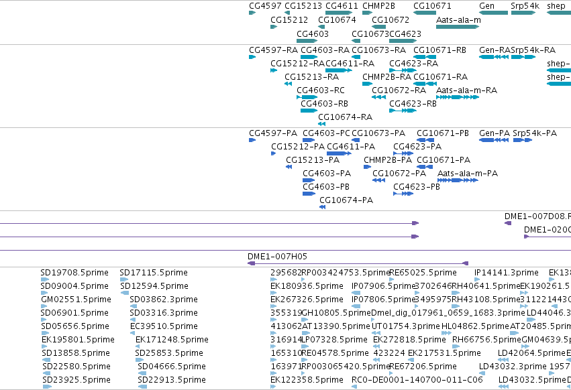Viewport: 571px width, 390px height.
Task: Click transcript CG4611-RA
Action: (350, 63)
